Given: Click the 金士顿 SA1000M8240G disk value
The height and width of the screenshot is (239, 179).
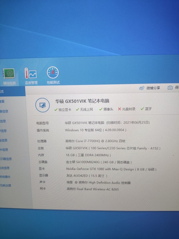Looking at the screenshot, I should pos(99,162).
